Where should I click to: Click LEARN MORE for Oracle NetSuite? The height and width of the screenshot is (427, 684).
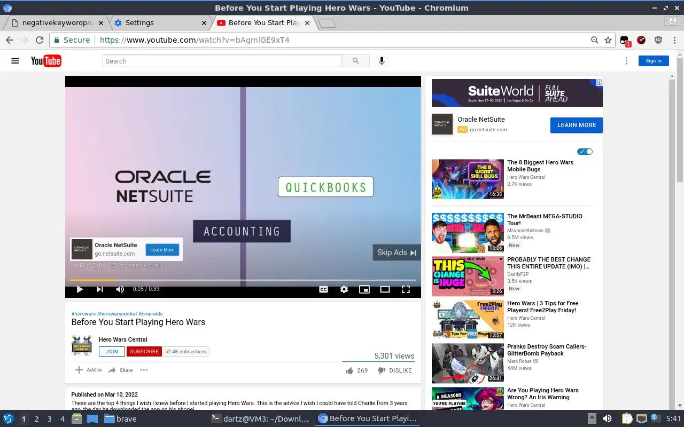pos(577,125)
